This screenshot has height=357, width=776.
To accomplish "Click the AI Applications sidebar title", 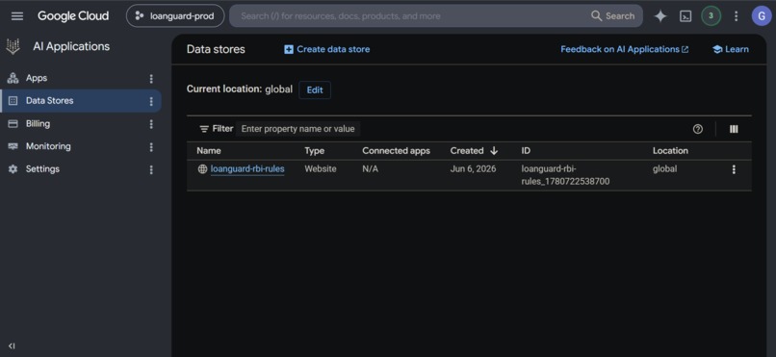I will click(x=71, y=46).
